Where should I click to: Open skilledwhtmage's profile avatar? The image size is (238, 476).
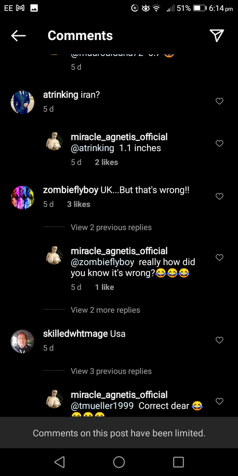click(x=22, y=341)
